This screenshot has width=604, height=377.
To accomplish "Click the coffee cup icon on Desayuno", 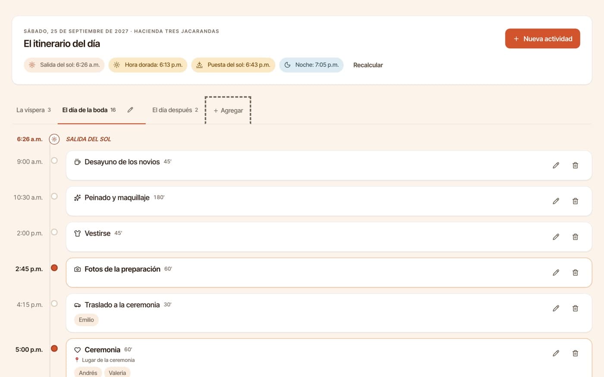I will 77,162.
